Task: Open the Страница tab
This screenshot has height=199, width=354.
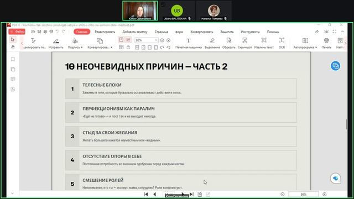Action: tap(161, 32)
